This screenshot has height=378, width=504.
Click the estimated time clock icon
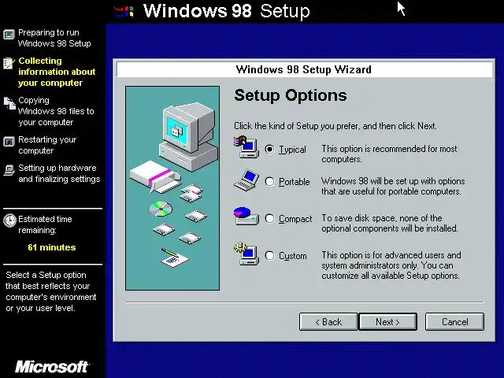click(x=9, y=220)
